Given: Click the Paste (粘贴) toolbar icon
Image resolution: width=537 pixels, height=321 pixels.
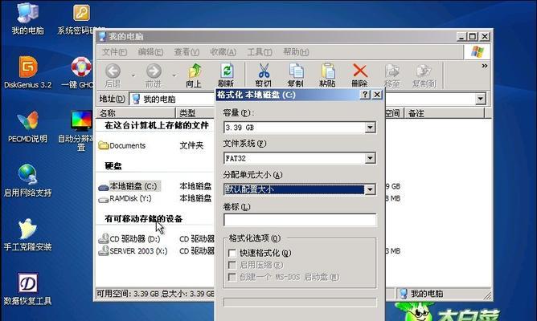Looking at the screenshot, I should point(327,75).
